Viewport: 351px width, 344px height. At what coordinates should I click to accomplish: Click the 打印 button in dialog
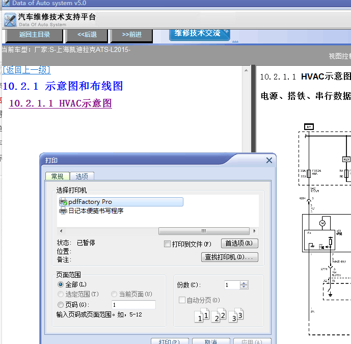[x=170, y=341]
